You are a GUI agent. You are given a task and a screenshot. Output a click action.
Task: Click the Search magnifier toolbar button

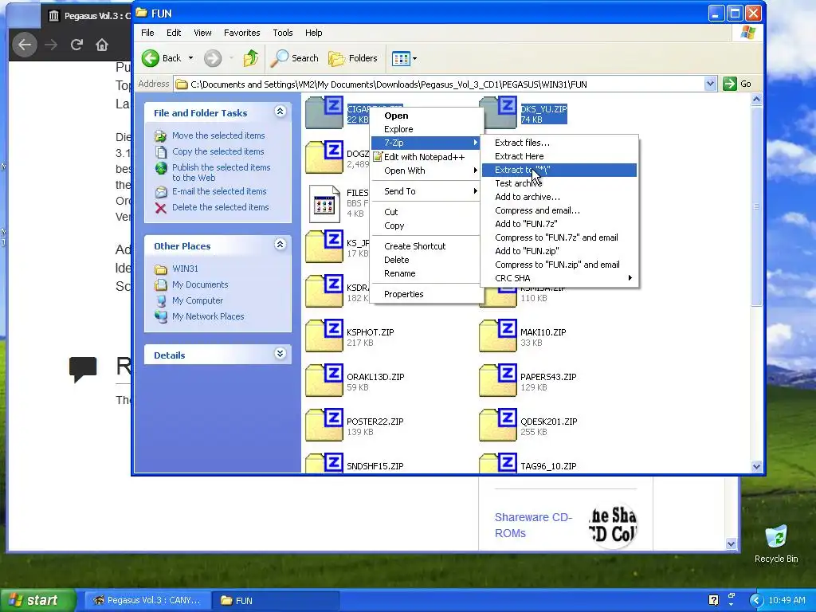tap(294, 58)
